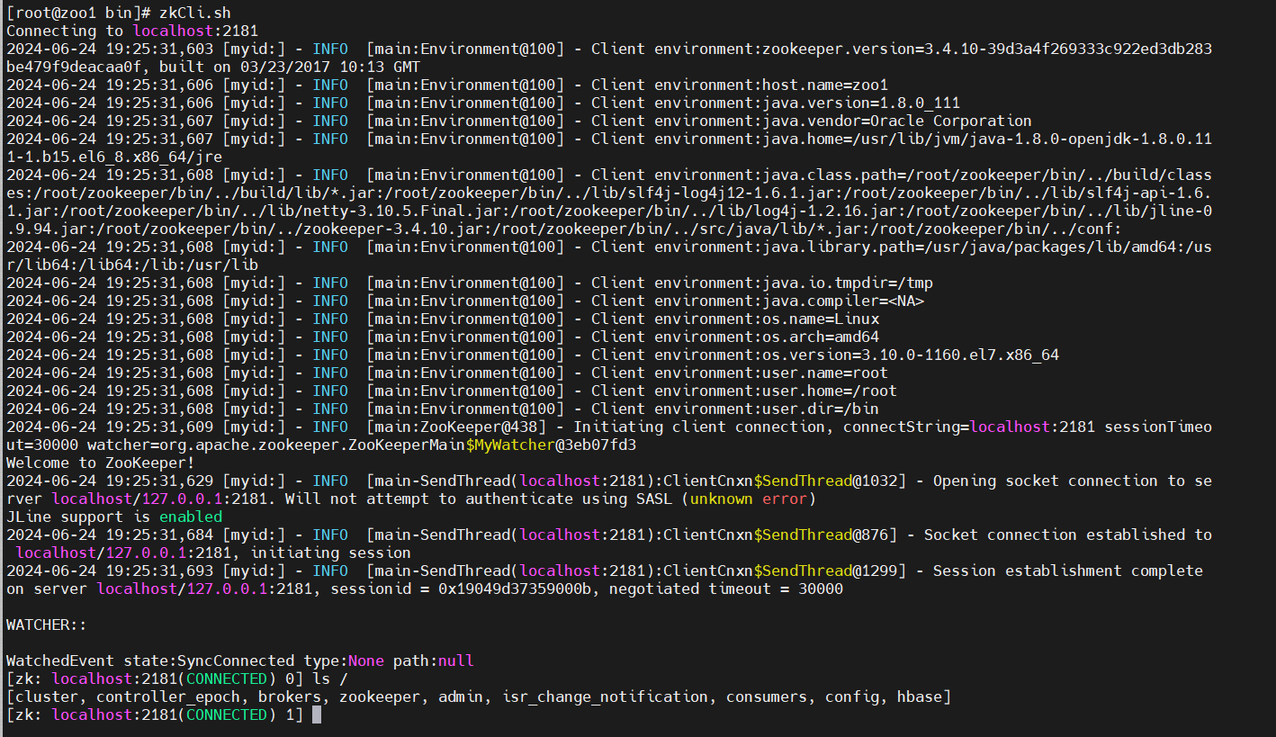
Task: Click the "os.arch=amd64" entry
Action: click(821, 337)
